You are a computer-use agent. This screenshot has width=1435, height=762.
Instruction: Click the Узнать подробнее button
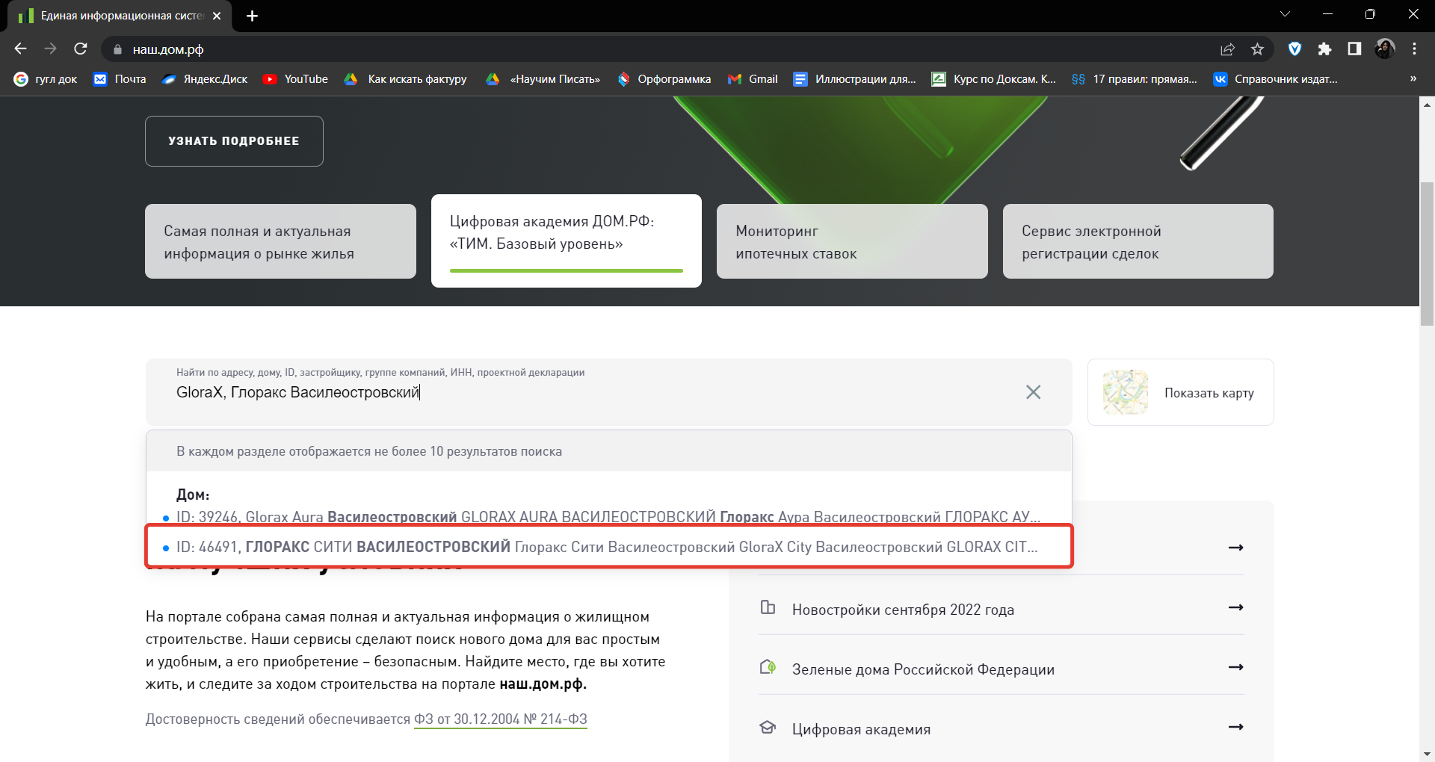coord(234,141)
